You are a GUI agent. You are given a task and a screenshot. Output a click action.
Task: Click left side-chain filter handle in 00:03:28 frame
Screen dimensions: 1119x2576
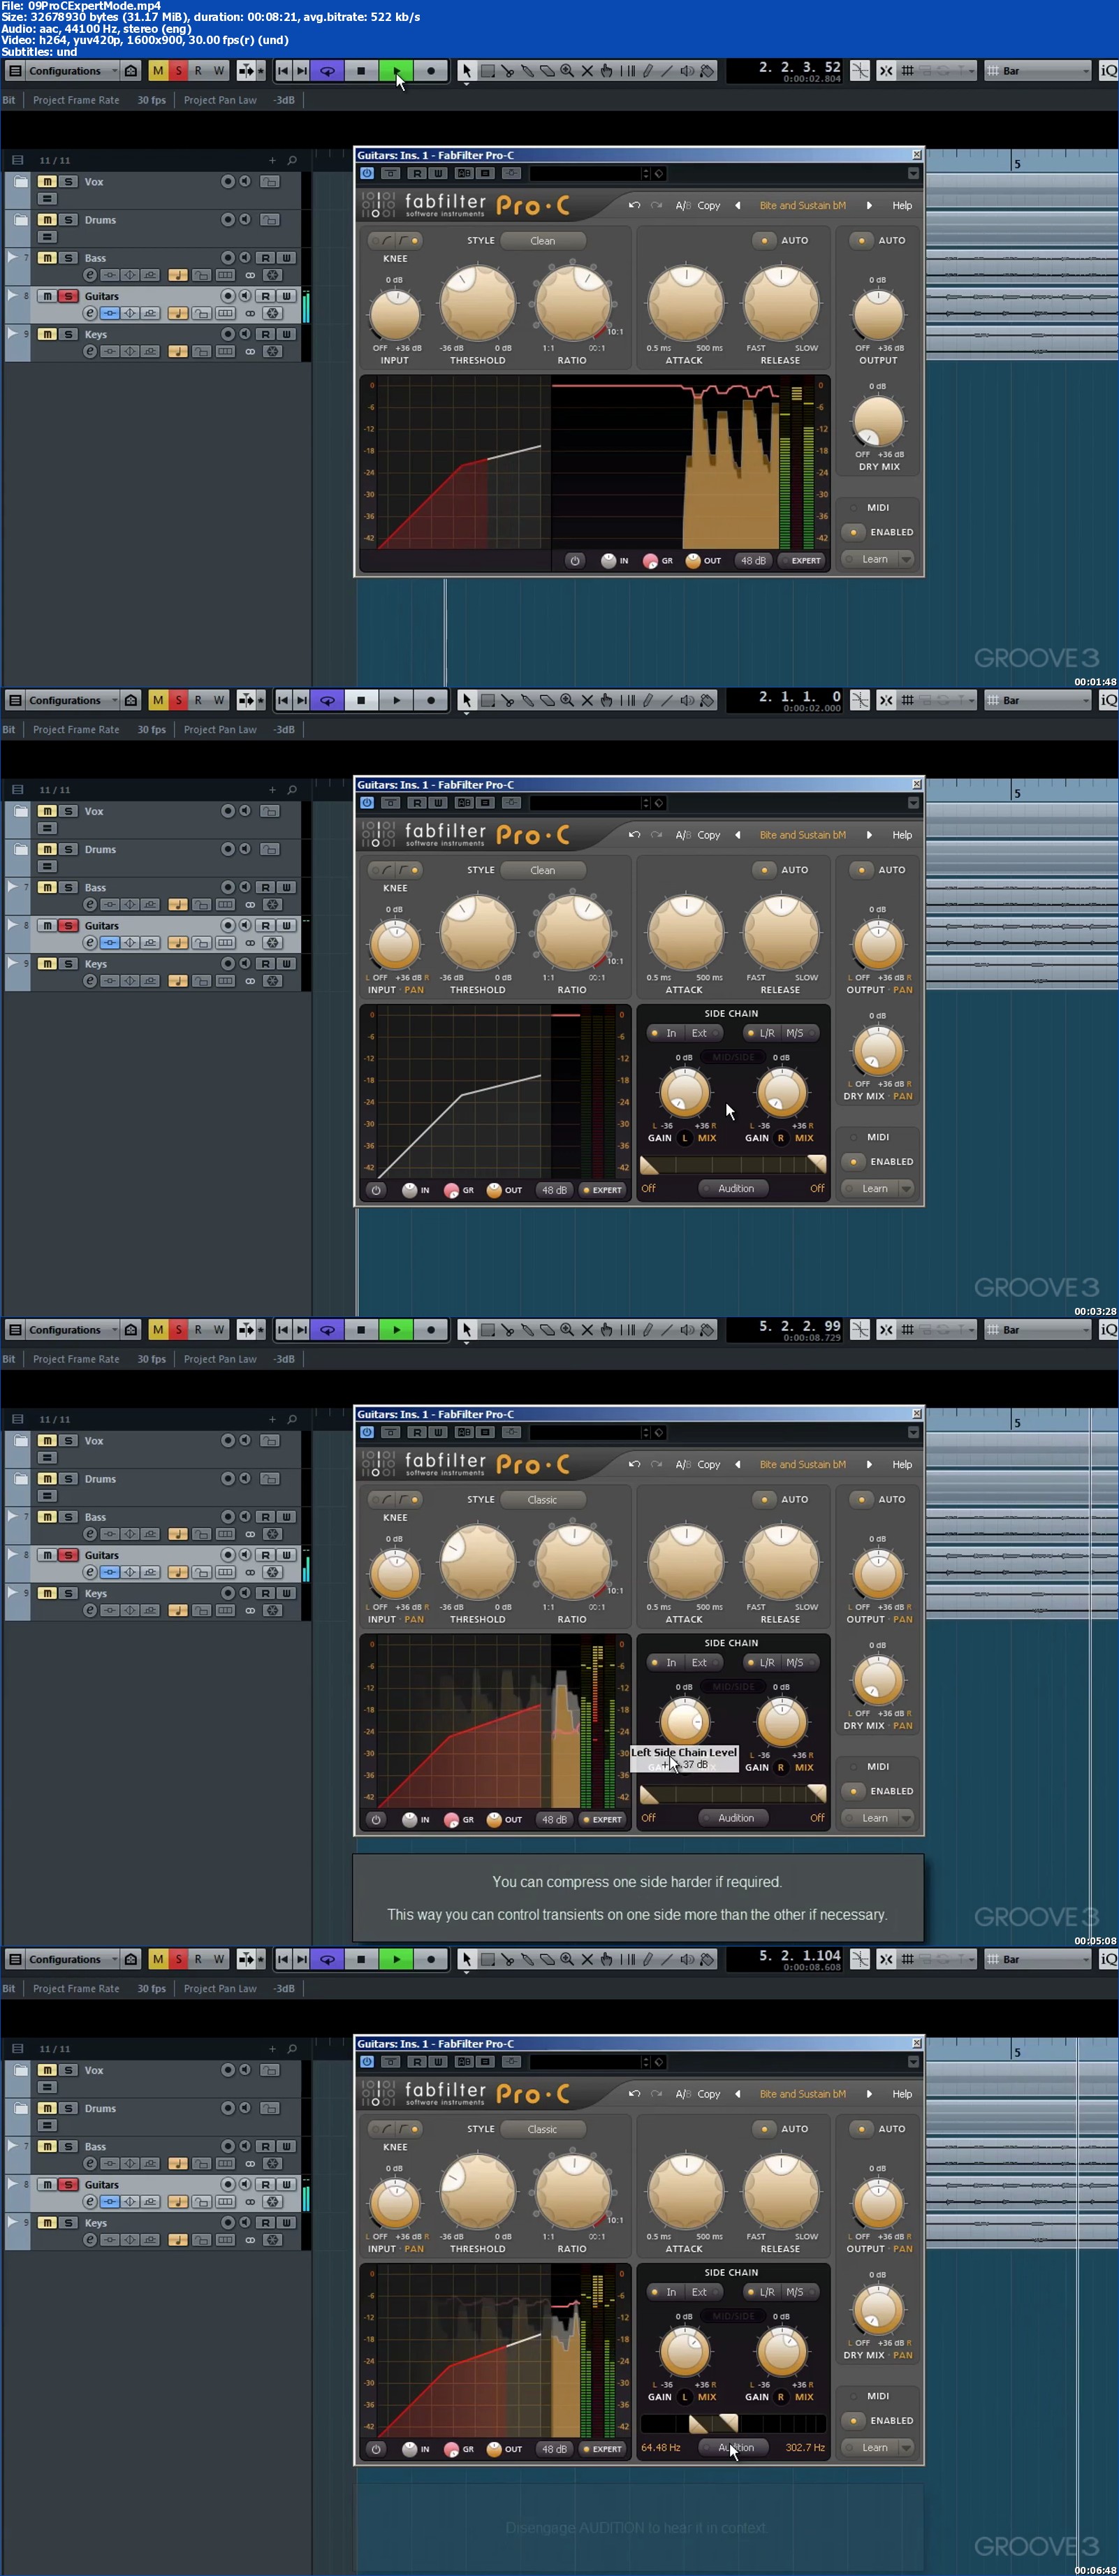click(649, 1165)
